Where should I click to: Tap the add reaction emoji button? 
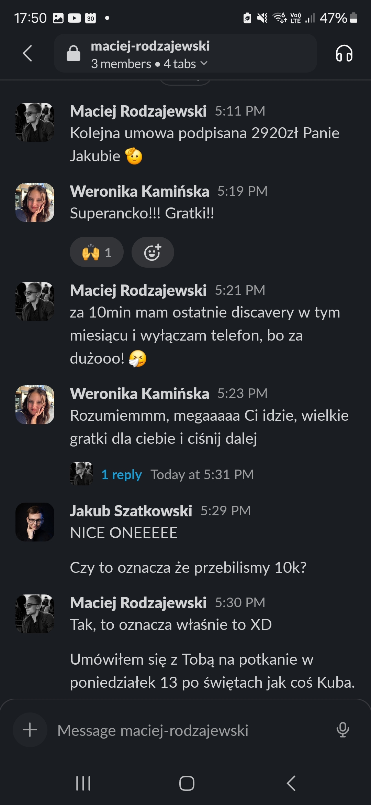(x=153, y=252)
